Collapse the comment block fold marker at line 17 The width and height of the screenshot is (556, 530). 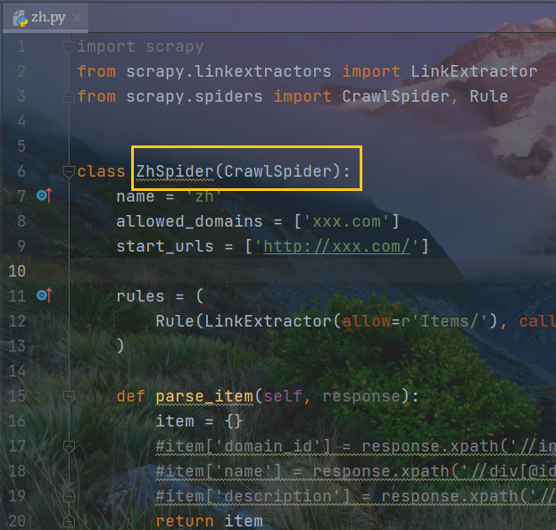69,446
